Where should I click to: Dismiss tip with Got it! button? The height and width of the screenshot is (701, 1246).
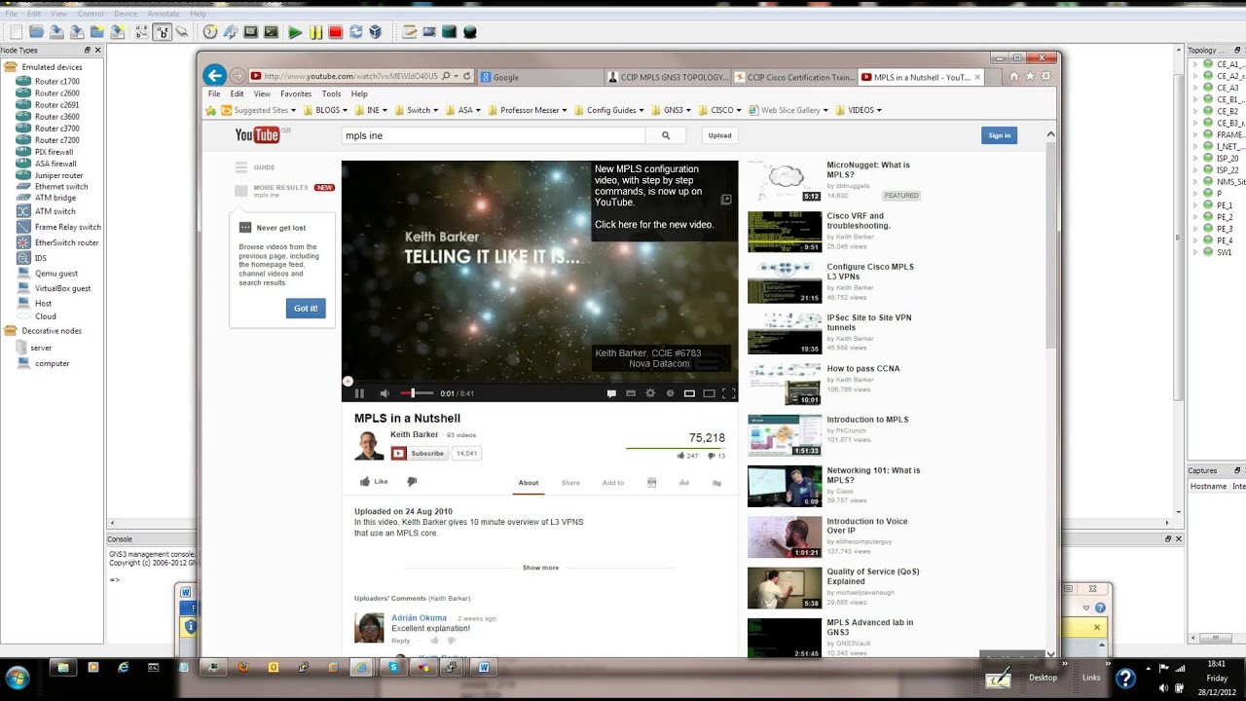(x=306, y=308)
